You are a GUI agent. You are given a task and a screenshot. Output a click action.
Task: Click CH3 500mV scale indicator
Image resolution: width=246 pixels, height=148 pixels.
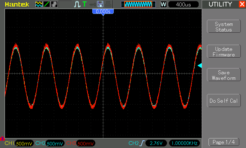click(81, 143)
